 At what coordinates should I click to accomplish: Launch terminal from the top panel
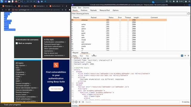[x=19, y=1]
